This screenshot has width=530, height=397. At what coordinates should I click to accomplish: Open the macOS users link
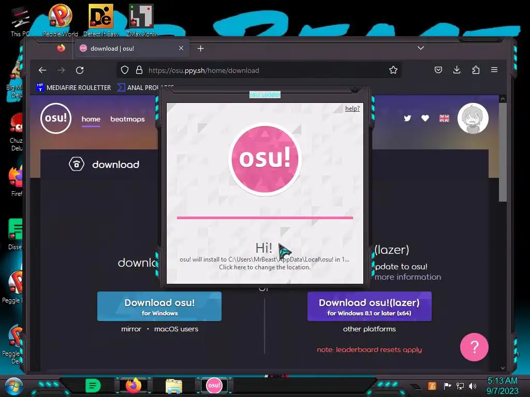click(x=176, y=329)
